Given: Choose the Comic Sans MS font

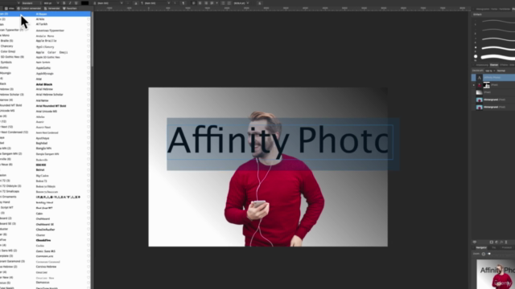Looking at the screenshot, I should pyautogui.click(x=45, y=251).
